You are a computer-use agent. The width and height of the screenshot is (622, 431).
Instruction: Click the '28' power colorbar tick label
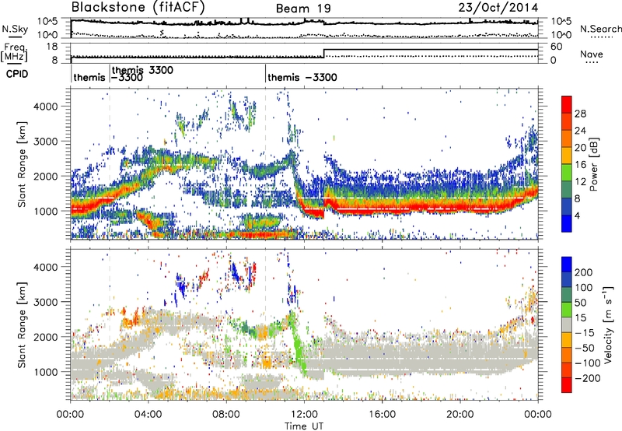580,114
